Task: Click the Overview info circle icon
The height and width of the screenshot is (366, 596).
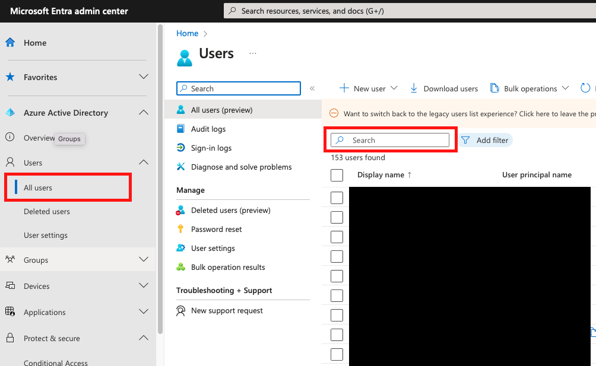Action: (x=10, y=137)
